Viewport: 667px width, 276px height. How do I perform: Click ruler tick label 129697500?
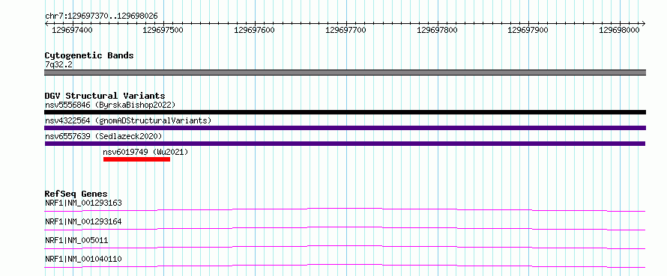point(163,30)
